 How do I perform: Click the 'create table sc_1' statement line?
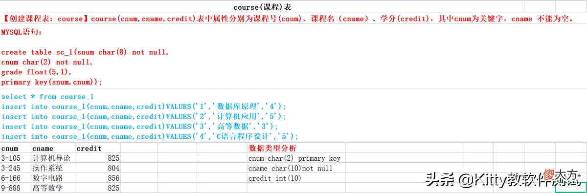click(x=85, y=52)
